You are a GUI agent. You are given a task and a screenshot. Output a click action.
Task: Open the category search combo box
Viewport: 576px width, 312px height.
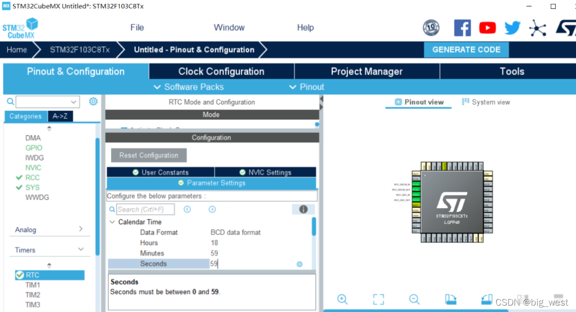pyautogui.click(x=48, y=102)
